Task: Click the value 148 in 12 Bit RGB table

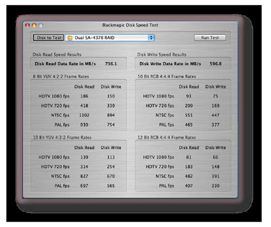Action: 215,167
